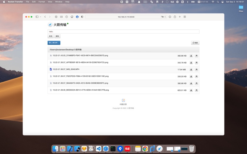
Task: Preview the AFFBE95F png file
Action: (x=196, y=63)
